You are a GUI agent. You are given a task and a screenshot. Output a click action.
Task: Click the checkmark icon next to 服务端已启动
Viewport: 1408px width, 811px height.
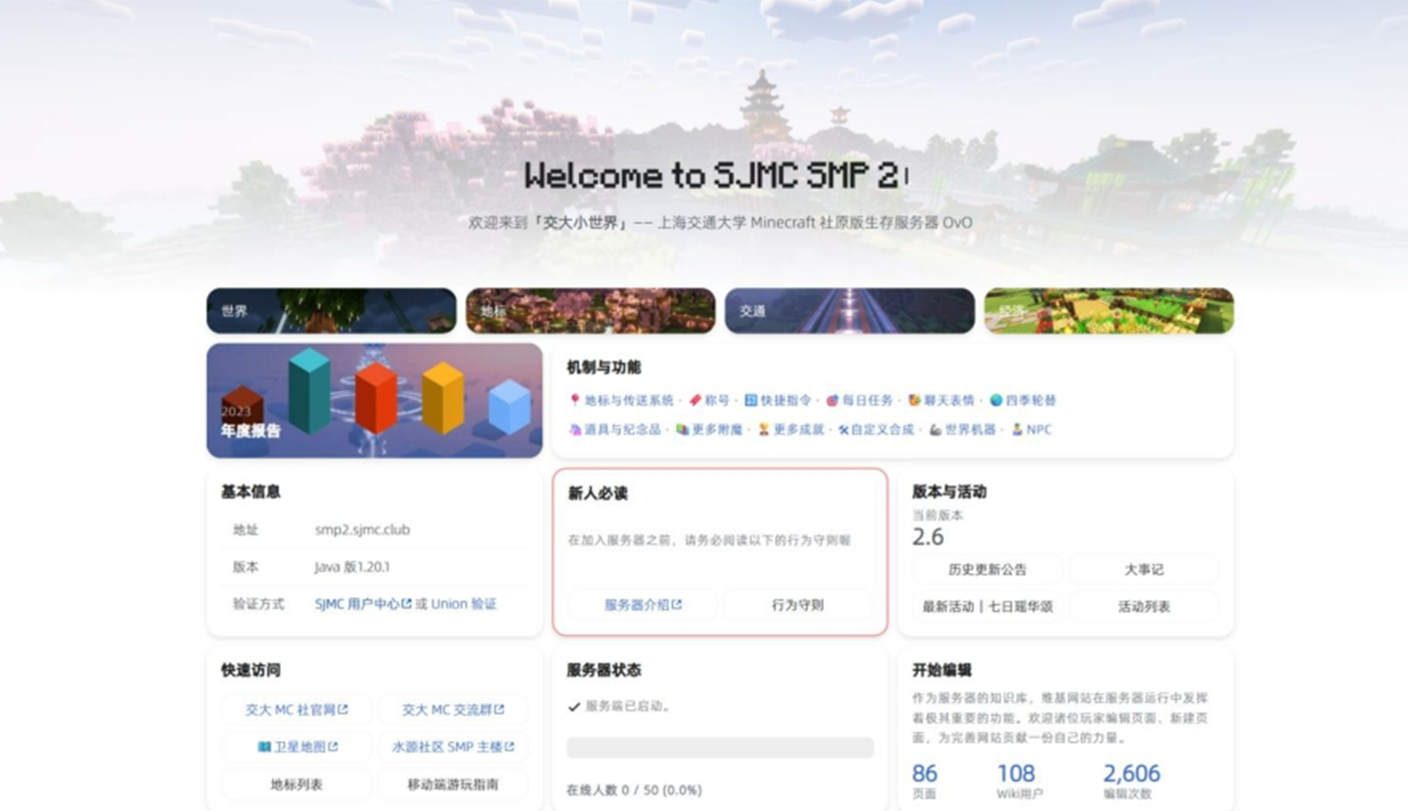(x=574, y=706)
